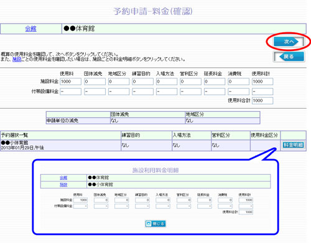Screen dimensions: 311x243
Task: Click the 予約選択一覧 column header
Action: click(14, 135)
